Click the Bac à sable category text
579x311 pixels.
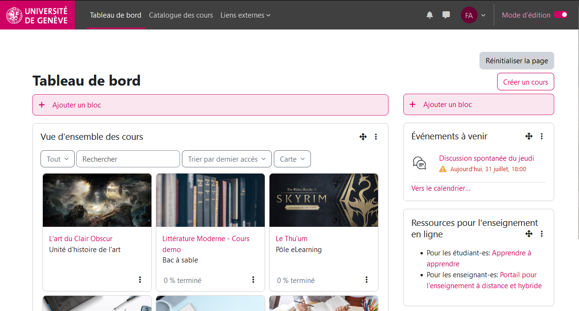180,260
